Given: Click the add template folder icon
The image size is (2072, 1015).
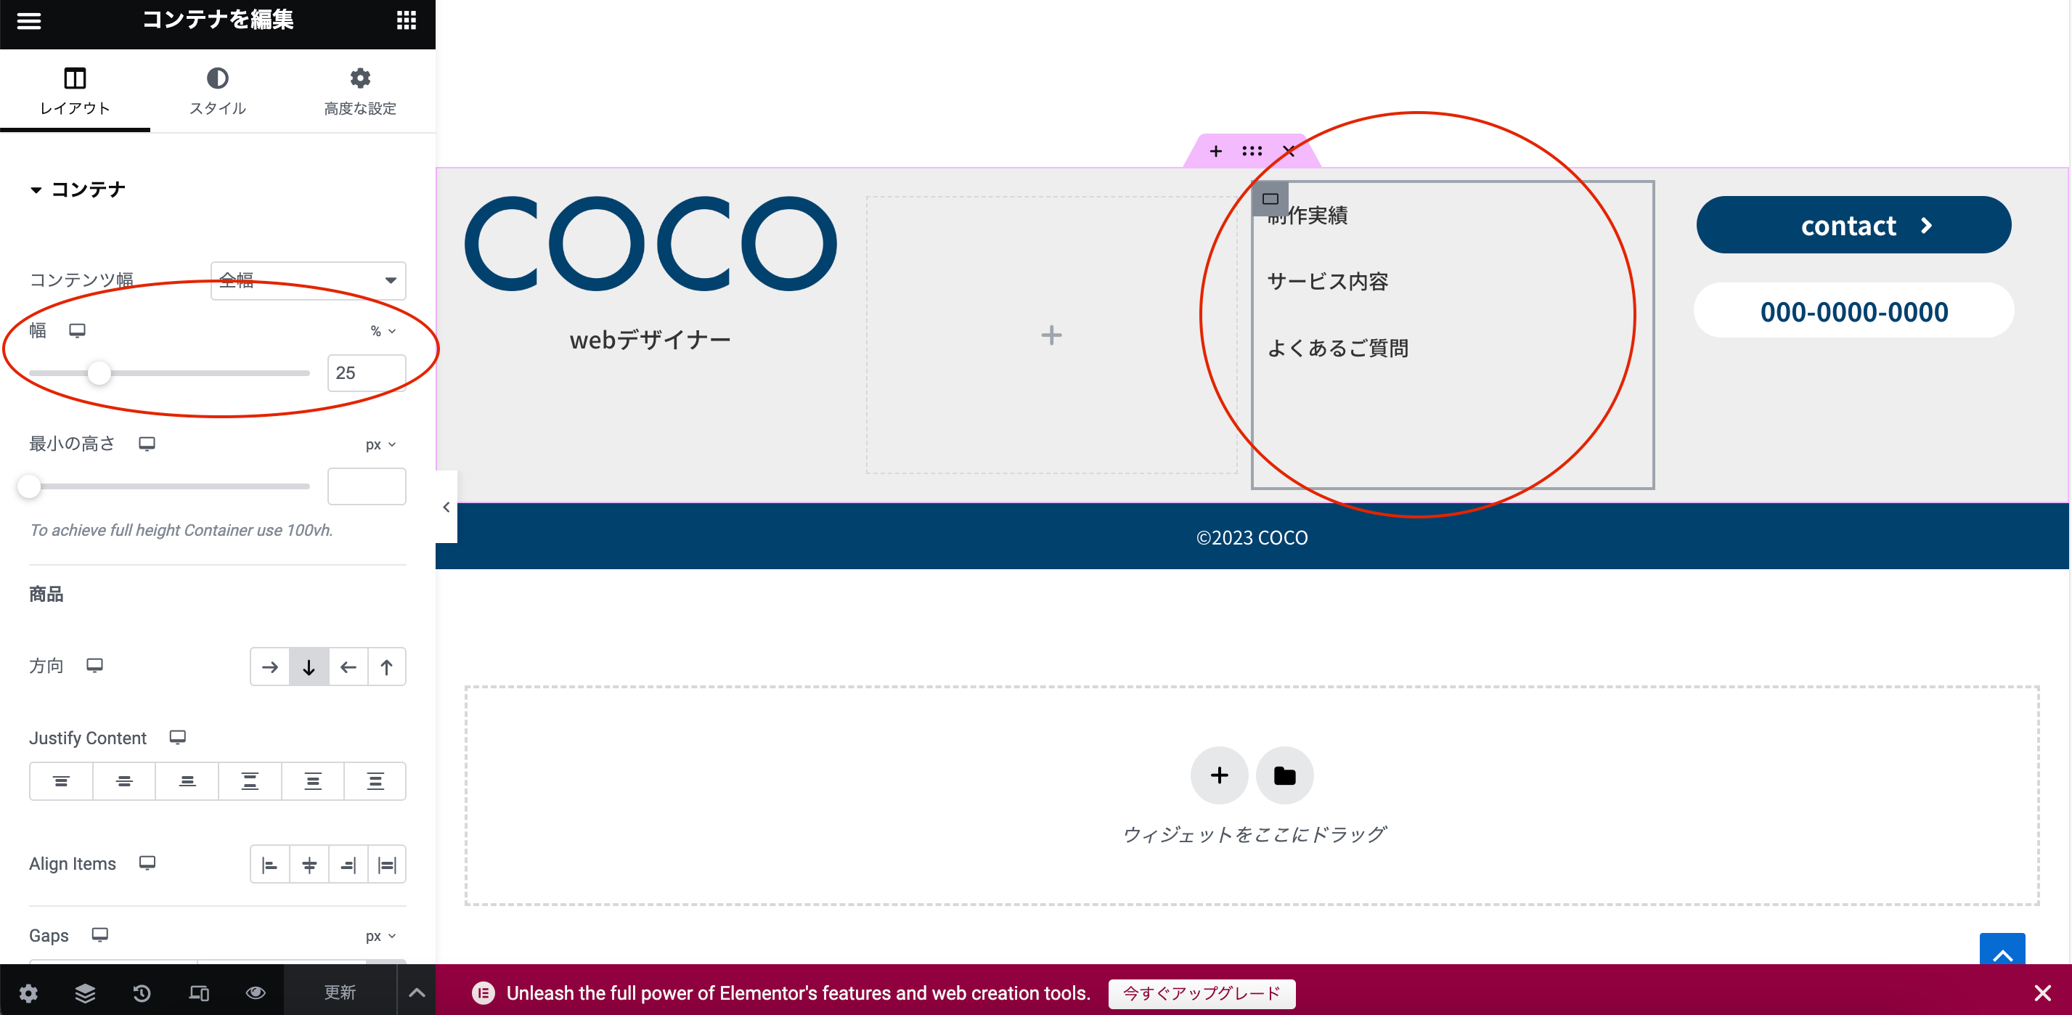Looking at the screenshot, I should click(1284, 775).
